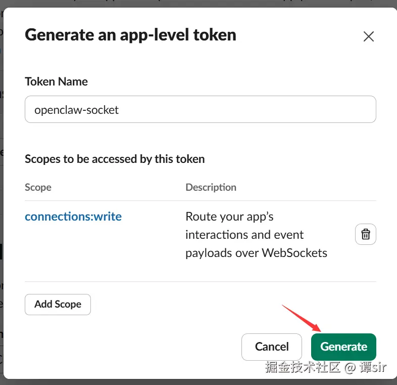Viewport: 397px width, 385px height.
Task: Click the red arrow annotation
Action: 300,318
